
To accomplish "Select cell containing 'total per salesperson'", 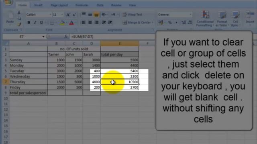I will coord(29,93).
